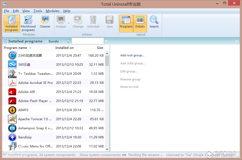Image resolution: width=242 pixels, height=160 pixels.
Task: Click the Total Uninstall title bar icon
Action: point(5,4)
